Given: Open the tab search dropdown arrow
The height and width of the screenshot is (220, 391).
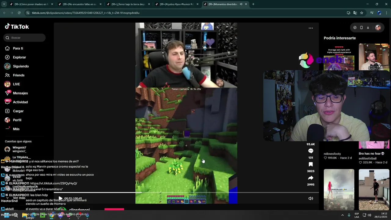Looking at the screenshot, I should [4, 4].
